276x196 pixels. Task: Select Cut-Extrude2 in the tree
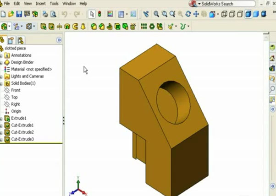22,132
